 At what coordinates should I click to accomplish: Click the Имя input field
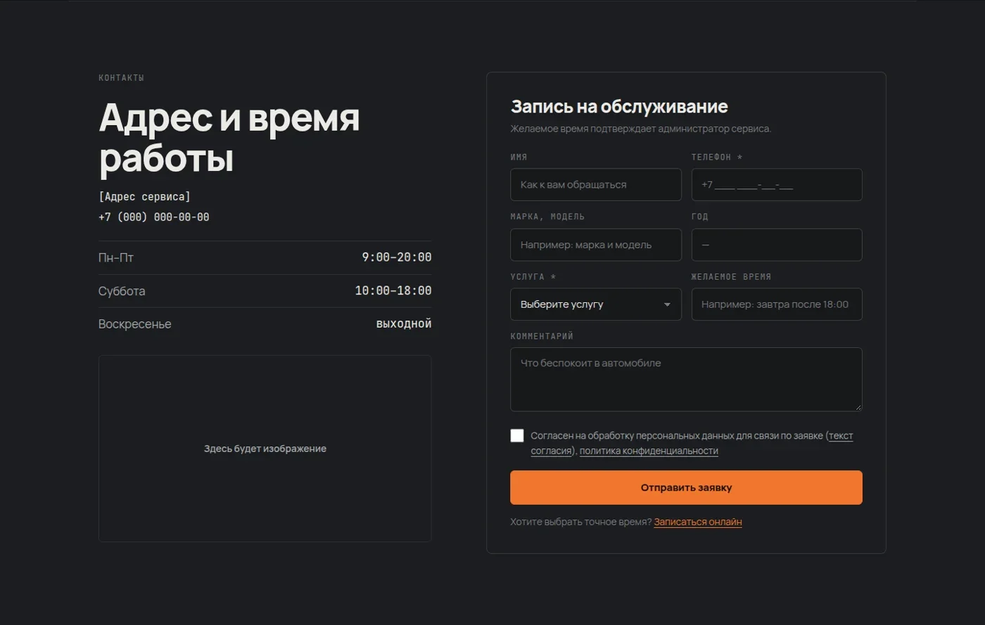[596, 185]
